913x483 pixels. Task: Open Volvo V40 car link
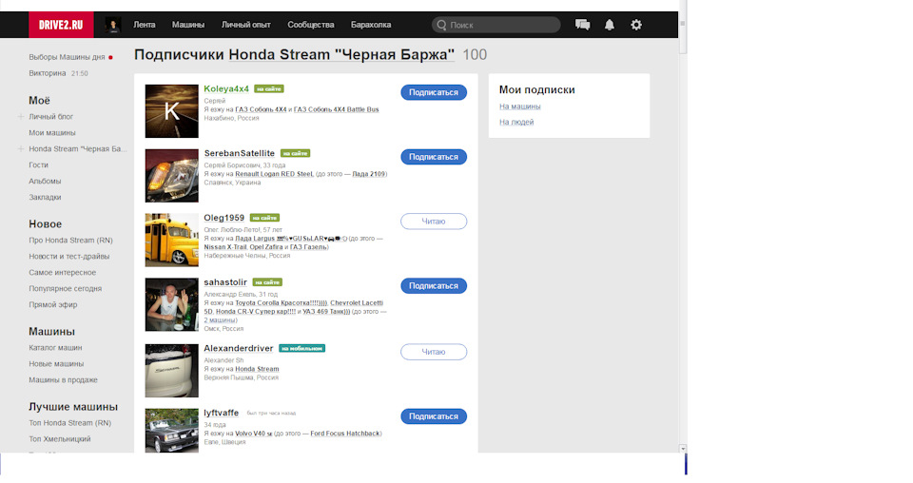coord(254,435)
